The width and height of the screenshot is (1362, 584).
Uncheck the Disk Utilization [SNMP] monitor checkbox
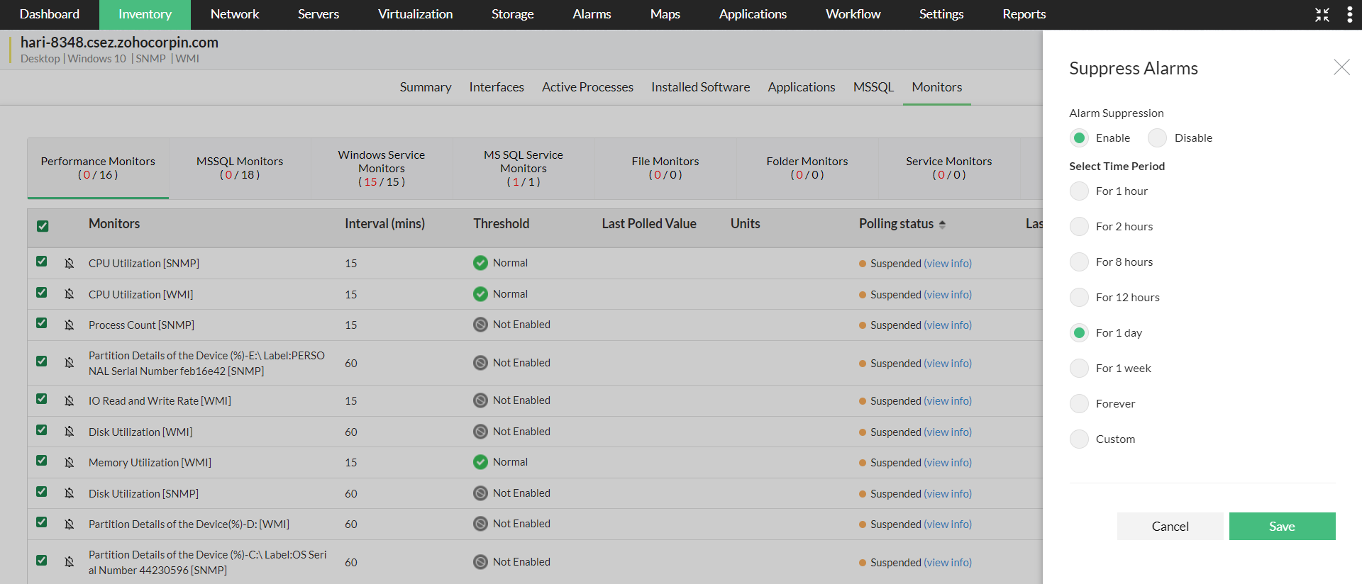(42, 492)
